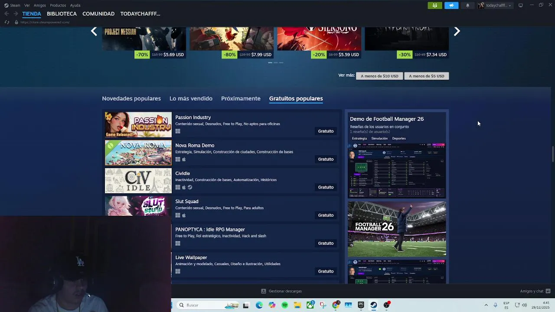
Task: Click the Passion Industry capsule image
Action: pos(138,125)
